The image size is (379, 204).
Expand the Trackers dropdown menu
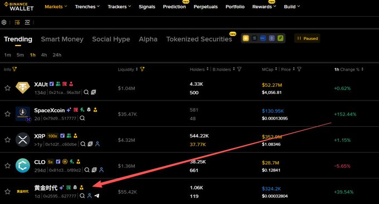pos(119,7)
